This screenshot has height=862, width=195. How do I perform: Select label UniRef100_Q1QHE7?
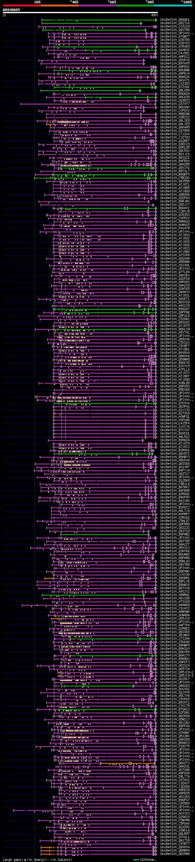175,141
